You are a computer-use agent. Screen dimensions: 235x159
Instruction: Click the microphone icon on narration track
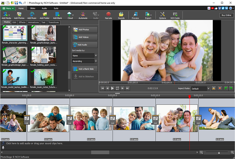3,148
